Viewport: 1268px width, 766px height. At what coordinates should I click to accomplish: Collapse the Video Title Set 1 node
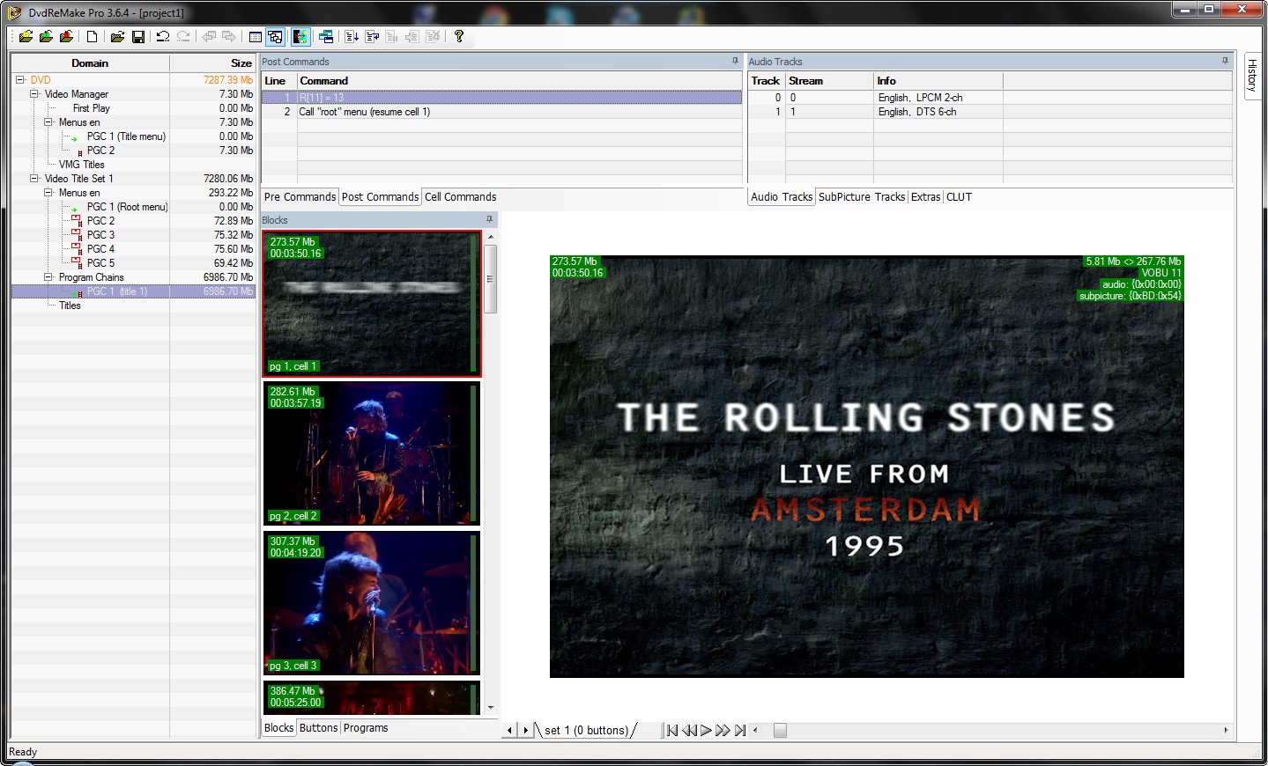33,179
